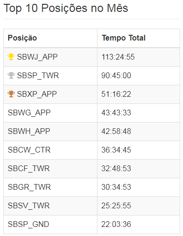Click the bronze trophy icon beside SBXP_APP
The image size is (183, 236).
pos(11,94)
